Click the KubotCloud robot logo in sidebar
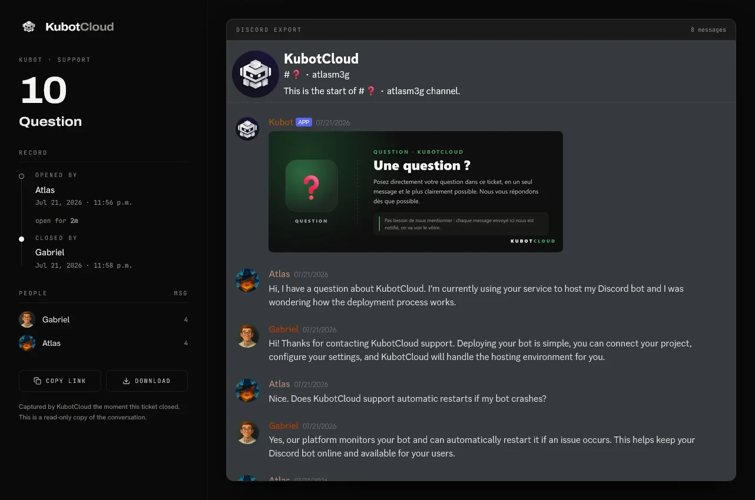Image resolution: width=755 pixels, height=500 pixels. click(29, 26)
